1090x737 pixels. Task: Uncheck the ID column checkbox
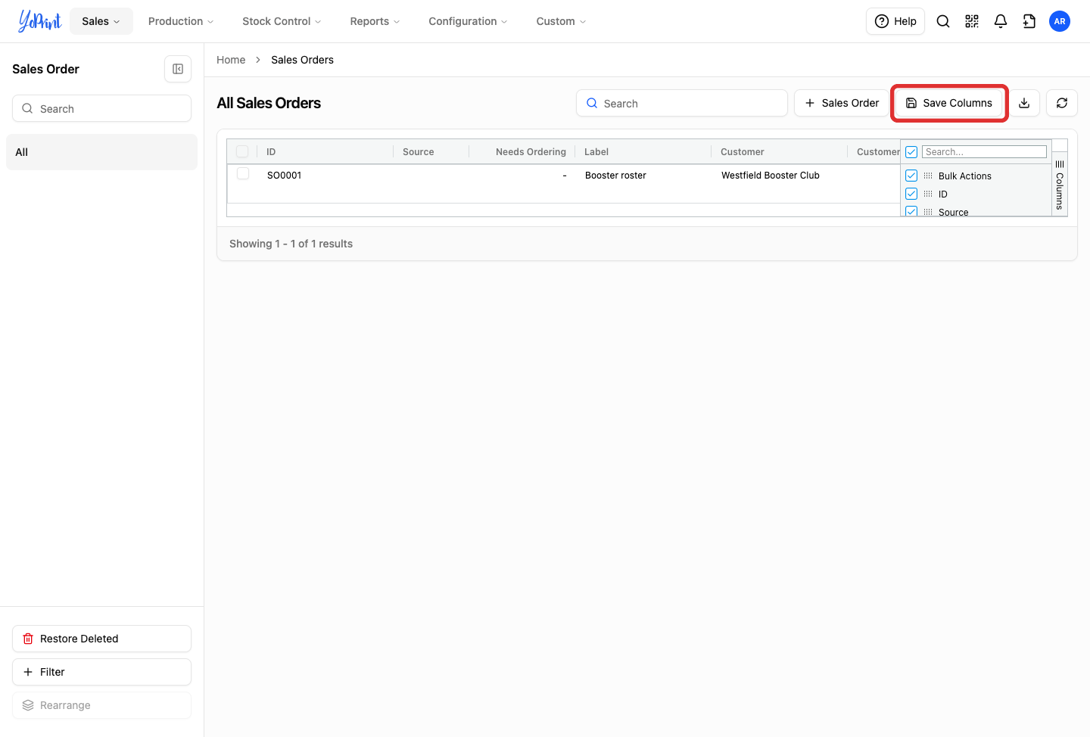click(x=911, y=194)
